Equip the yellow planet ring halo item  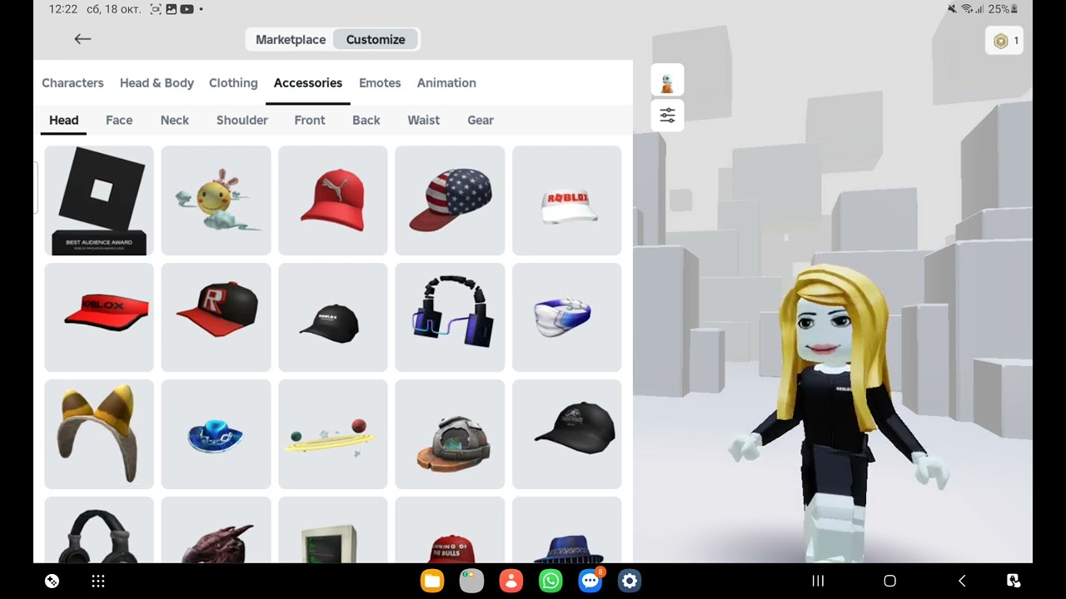pyautogui.click(x=333, y=434)
